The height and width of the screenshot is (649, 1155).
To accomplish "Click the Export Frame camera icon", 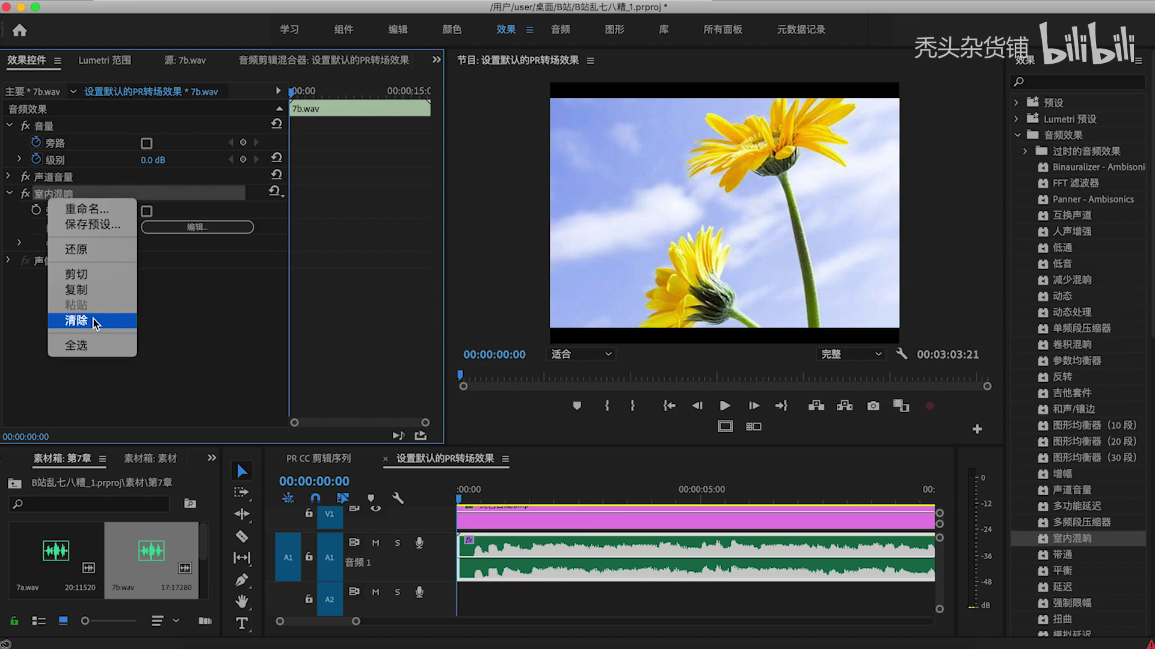I will tap(873, 406).
